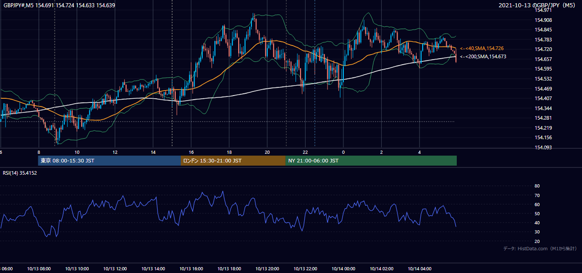Click the 10/14 00:00 time axis label
This screenshot has height=273, width=582.
[x=343, y=268]
